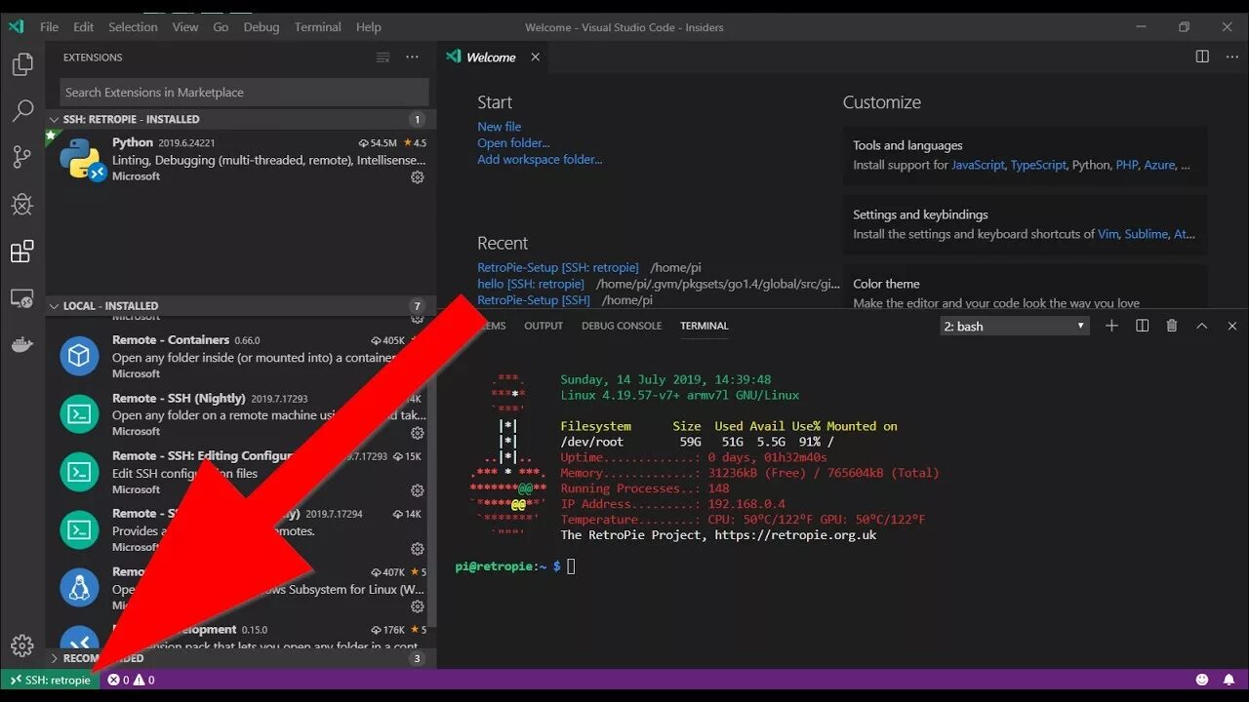Open the Selection menu
The width and height of the screenshot is (1249, 702).
click(133, 27)
